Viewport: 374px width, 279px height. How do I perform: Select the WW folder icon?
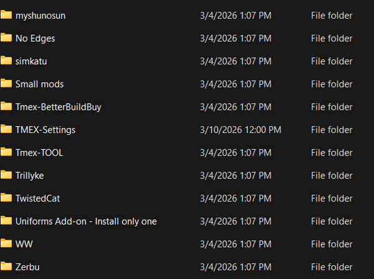(6, 243)
